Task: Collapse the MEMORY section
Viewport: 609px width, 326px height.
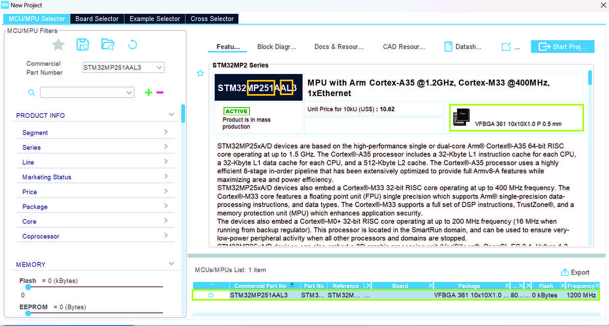Action: tap(171, 263)
